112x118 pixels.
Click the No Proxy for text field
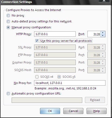tap(70, 83)
